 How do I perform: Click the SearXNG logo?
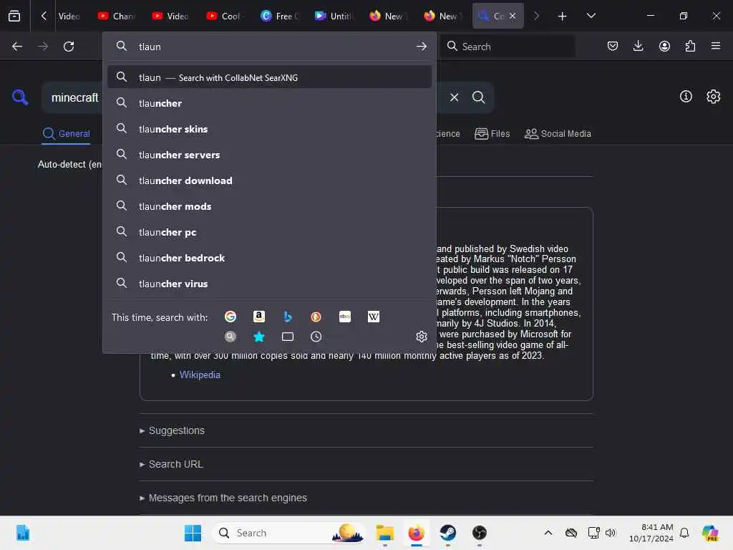[x=20, y=97]
